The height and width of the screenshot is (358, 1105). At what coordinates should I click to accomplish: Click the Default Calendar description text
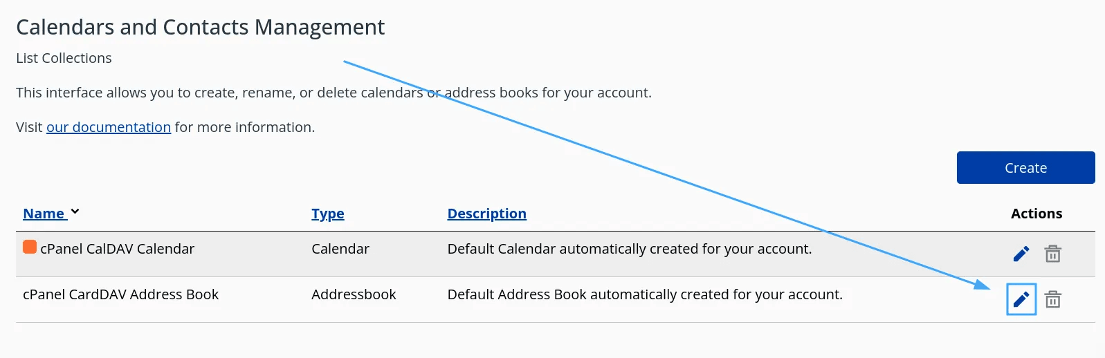coord(629,249)
